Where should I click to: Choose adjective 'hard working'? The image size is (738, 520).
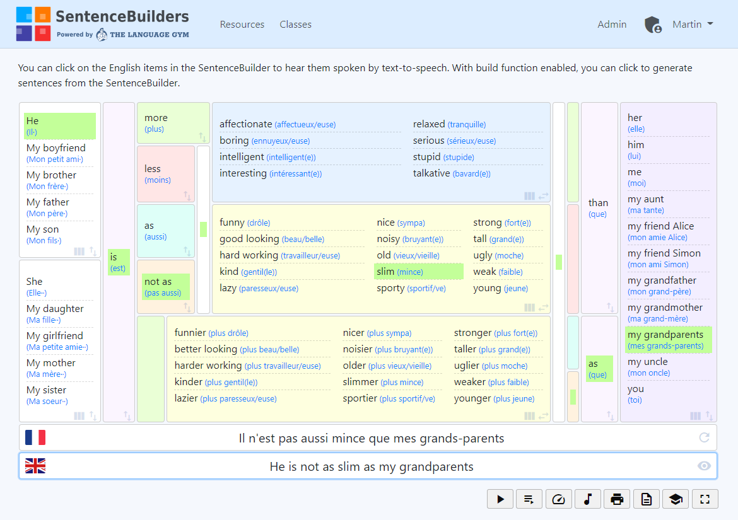[279, 255]
